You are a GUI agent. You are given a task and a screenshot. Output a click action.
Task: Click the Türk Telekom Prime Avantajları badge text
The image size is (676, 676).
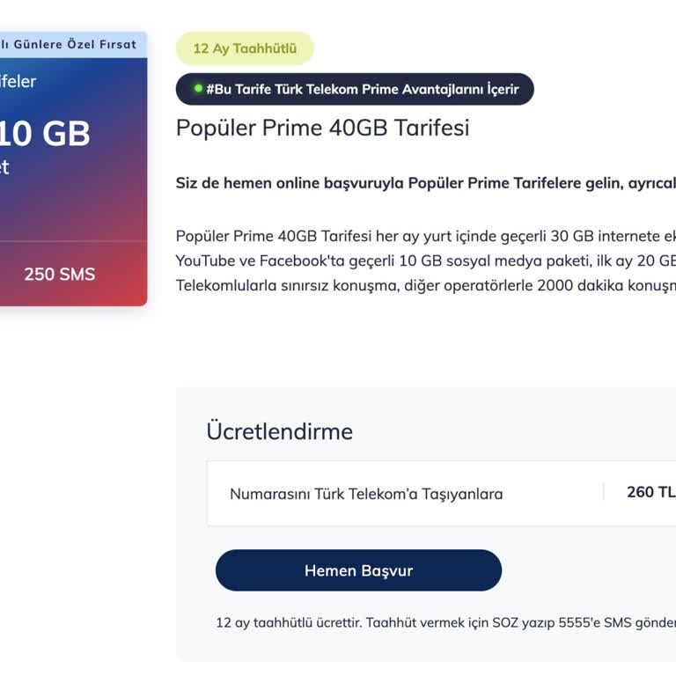(362, 90)
